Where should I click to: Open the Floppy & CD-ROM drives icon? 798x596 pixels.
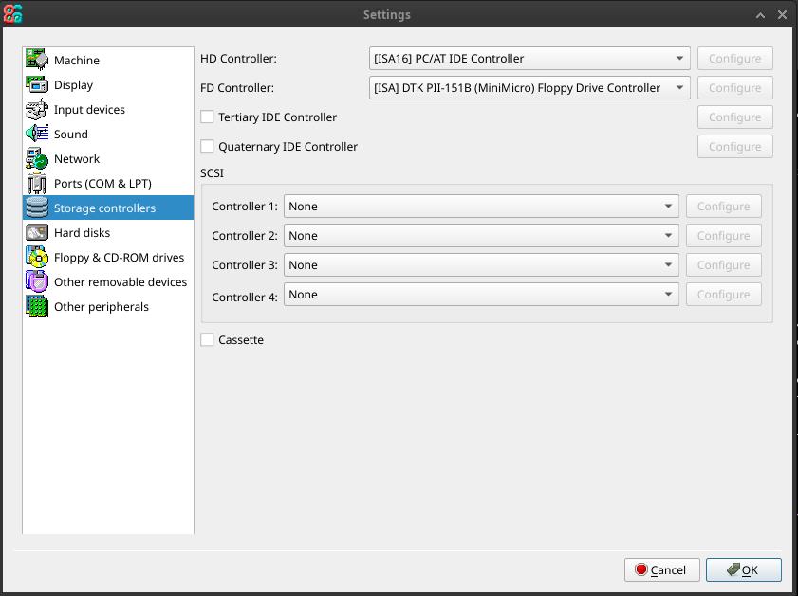click(37, 257)
